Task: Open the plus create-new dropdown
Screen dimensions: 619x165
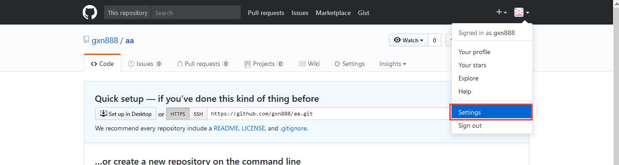Action: [x=501, y=12]
